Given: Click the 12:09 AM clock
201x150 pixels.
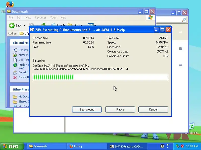Looking at the screenshot, I should [192, 146].
